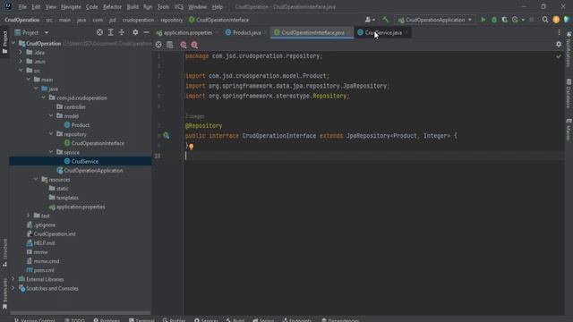The height and width of the screenshot is (322, 573).
Task: Expand the .mvn folder
Action: (x=21, y=62)
